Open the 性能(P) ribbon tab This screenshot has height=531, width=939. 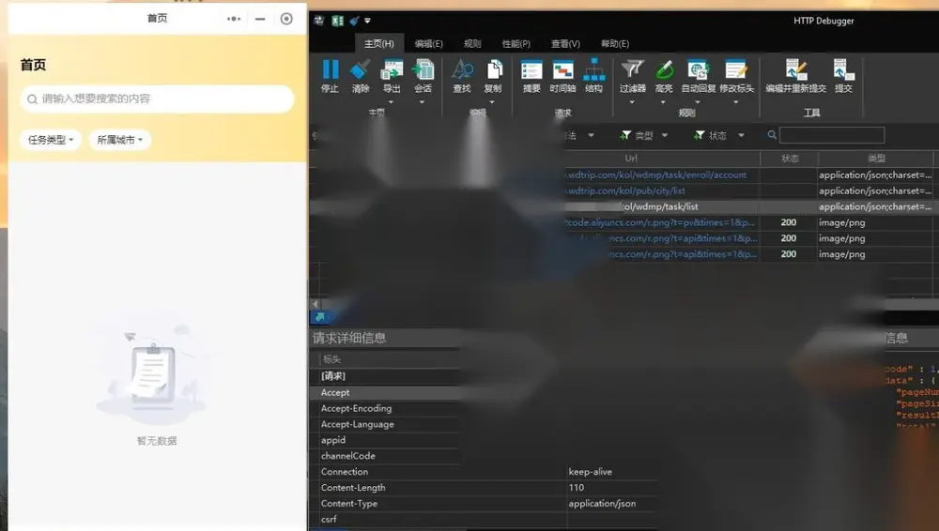click(516, 44)
